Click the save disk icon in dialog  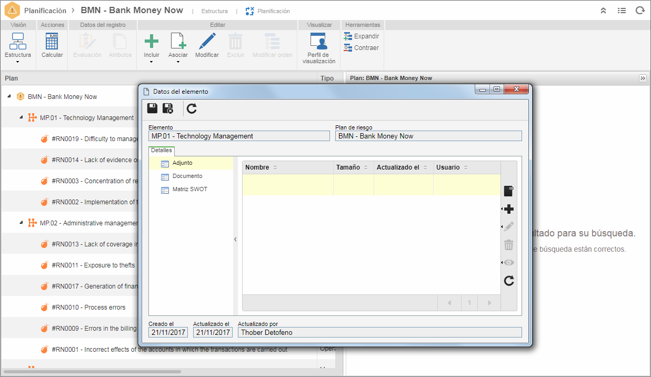click(x=152, y=108)
